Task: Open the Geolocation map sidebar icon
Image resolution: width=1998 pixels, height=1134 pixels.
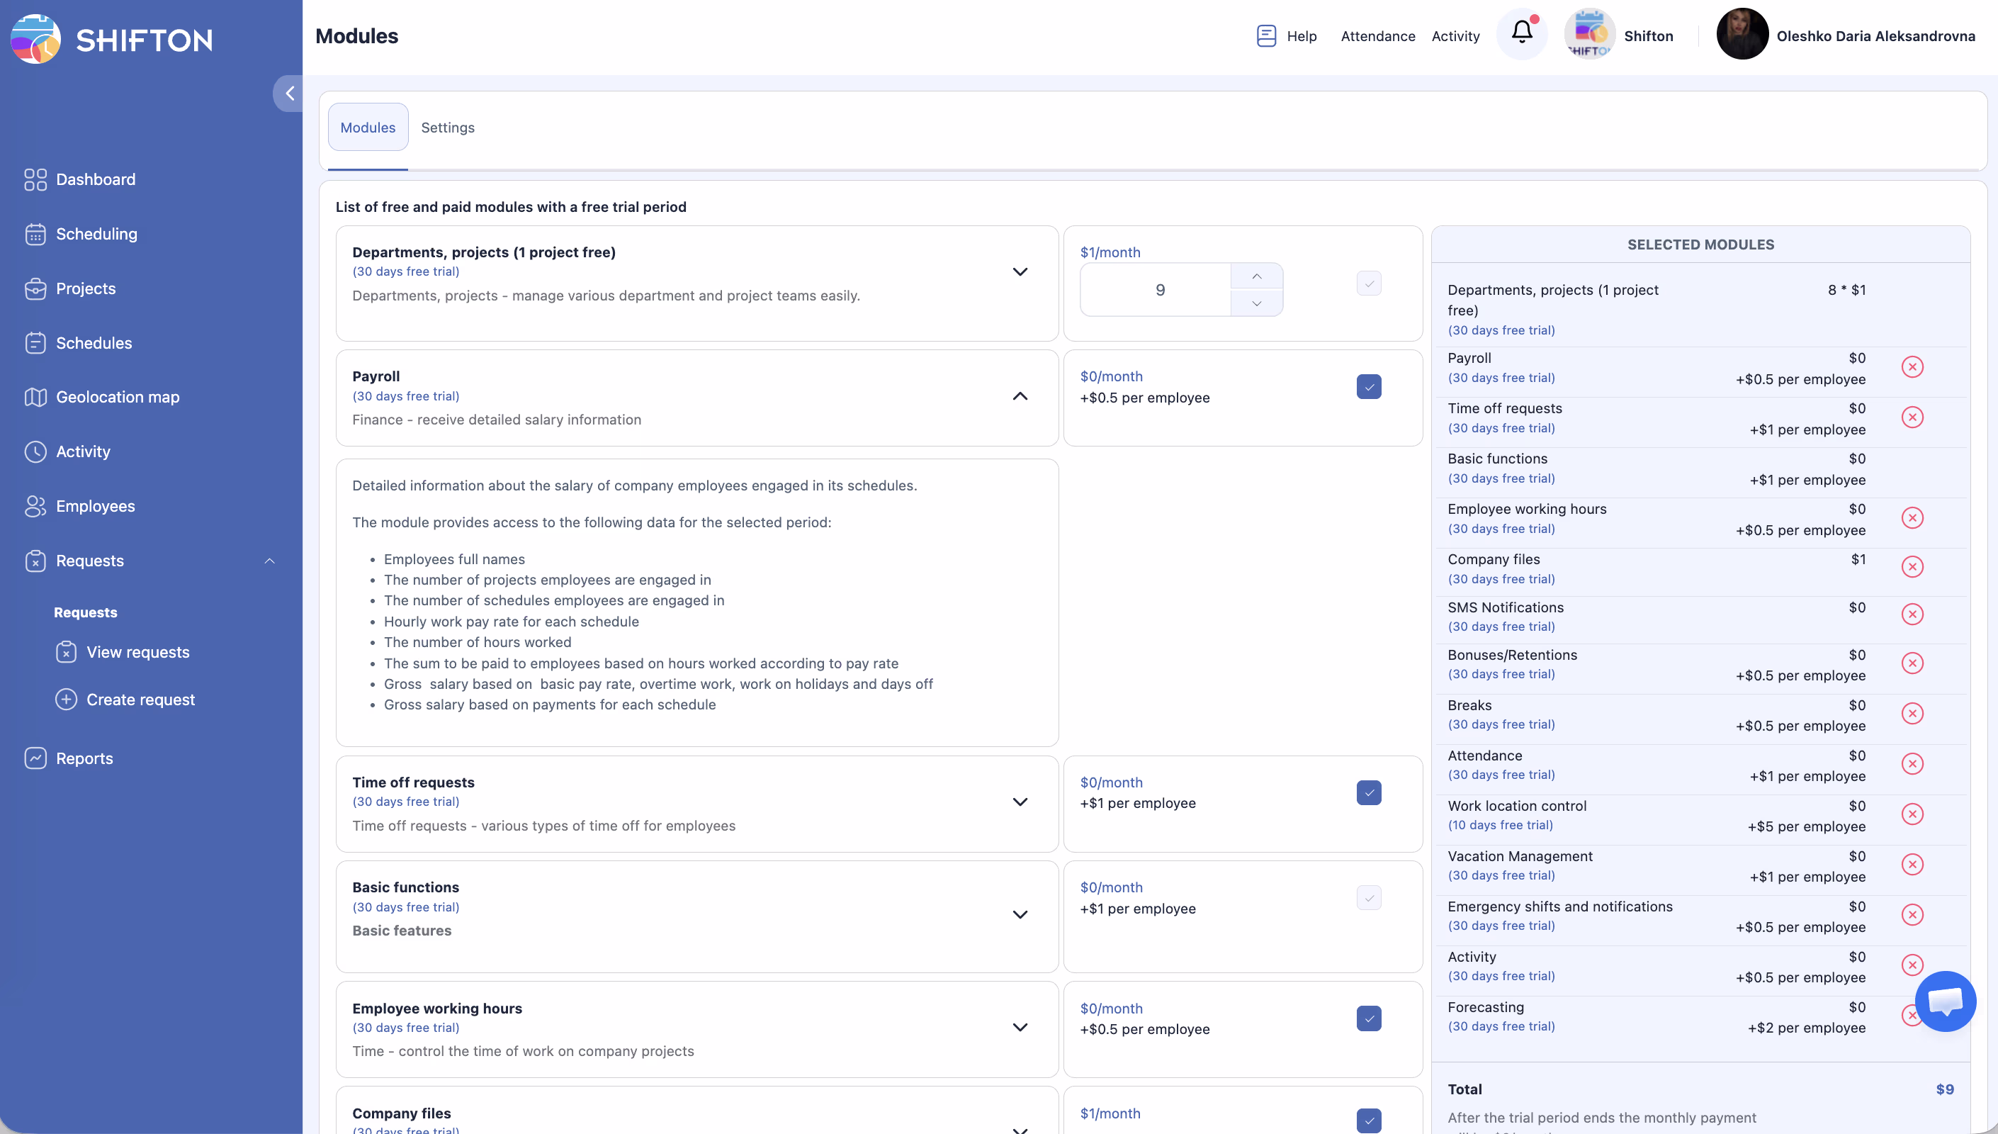Action: 35,397
